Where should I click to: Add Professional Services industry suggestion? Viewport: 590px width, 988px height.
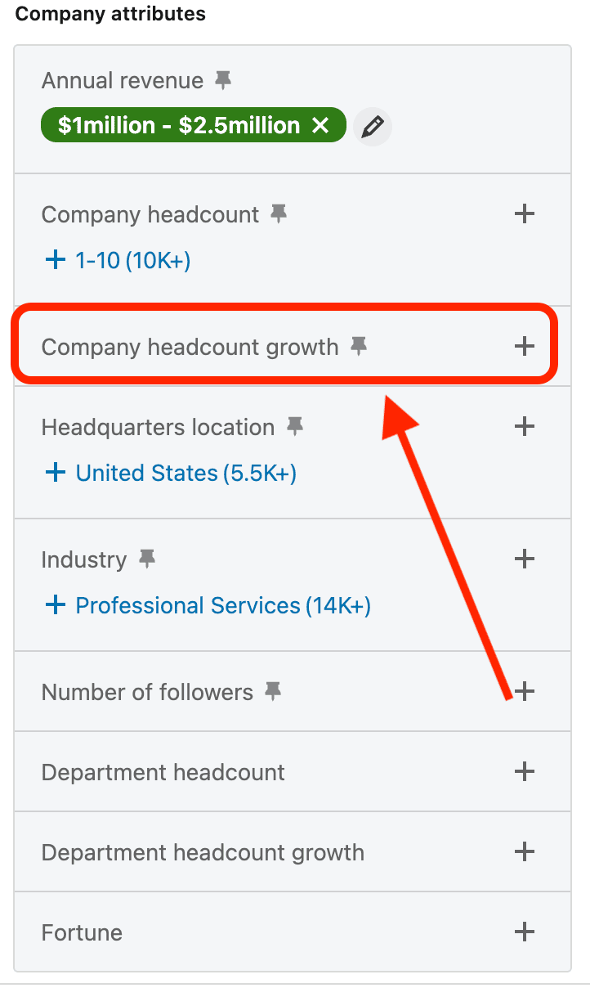click(x=208, y=605)
